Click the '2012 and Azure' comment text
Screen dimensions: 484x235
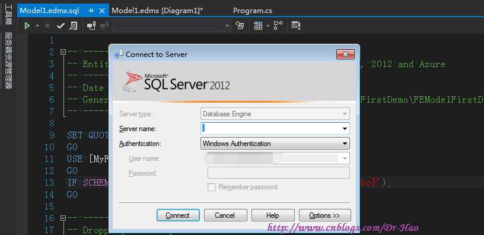click(408, 64)
